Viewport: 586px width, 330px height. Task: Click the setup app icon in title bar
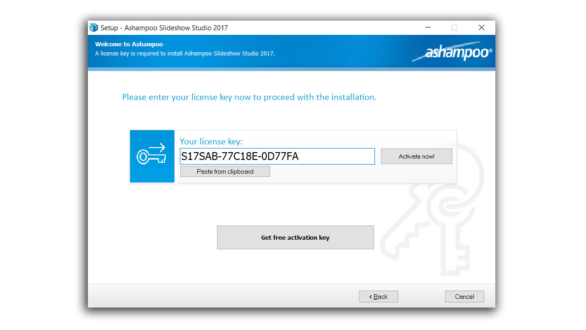(94, 27)
